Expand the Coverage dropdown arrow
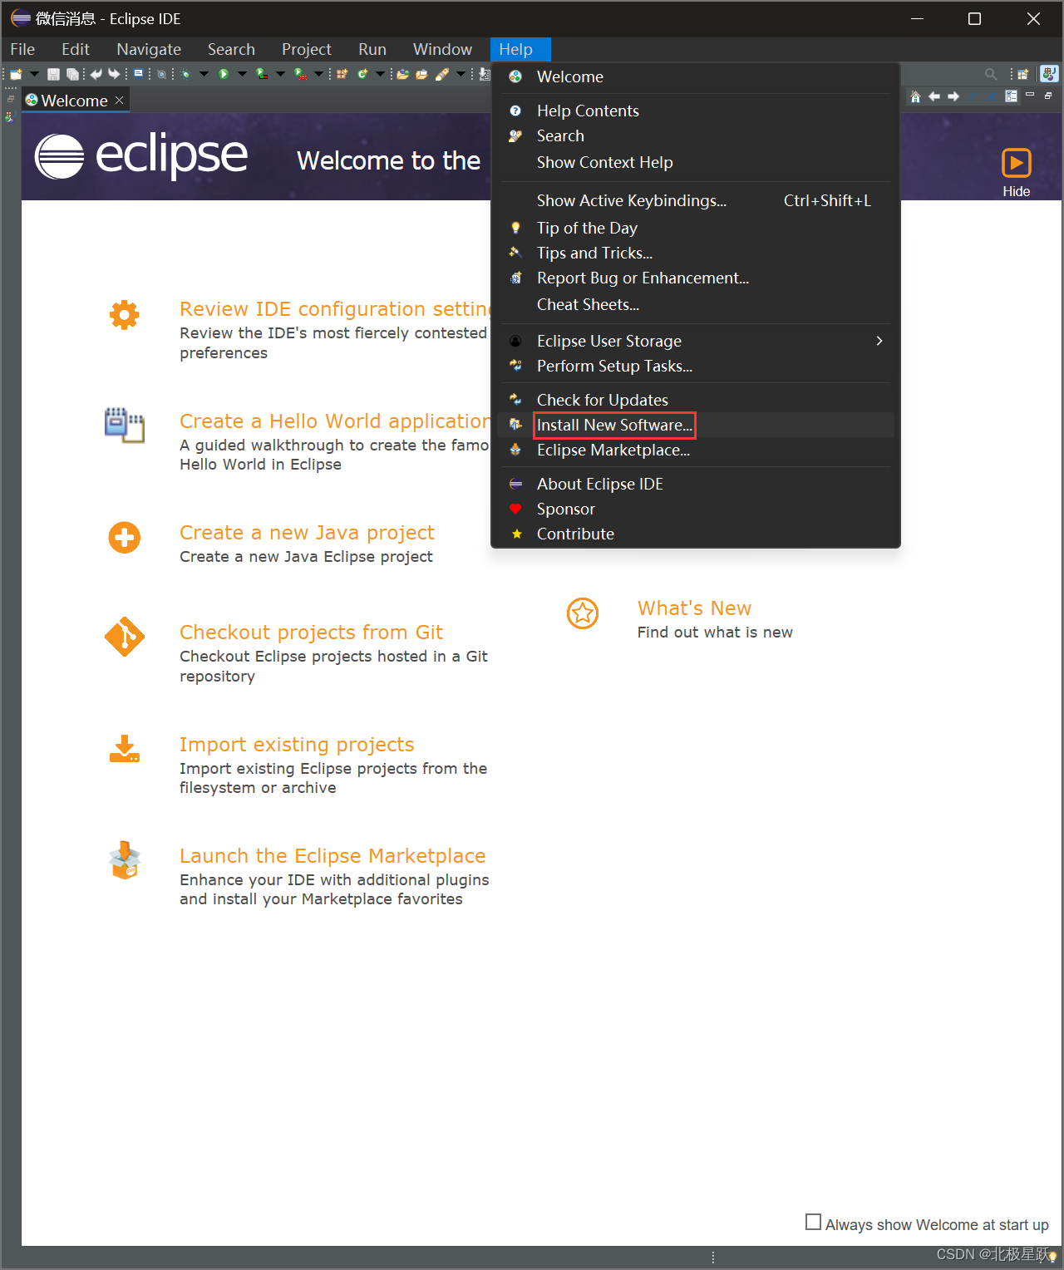Image resolution: width=1064 pixels, height=1270 pixels. (280, 74)
